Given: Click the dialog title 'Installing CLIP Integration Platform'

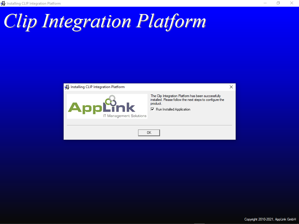Looking at the screenshot, I should click(x=98, y=87).
